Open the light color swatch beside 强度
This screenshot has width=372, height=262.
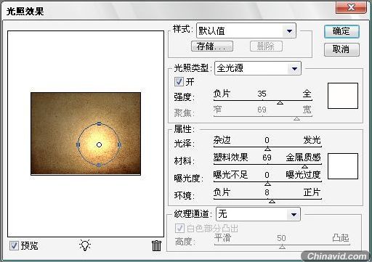[x=343, y=96]
